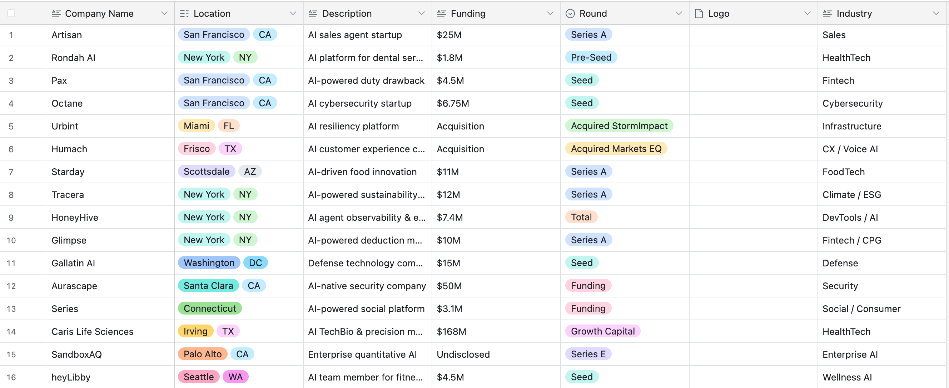Click the Scottsdale location tag
The height and width of the screenshot is (388, 949).
(x=206, y=172)
